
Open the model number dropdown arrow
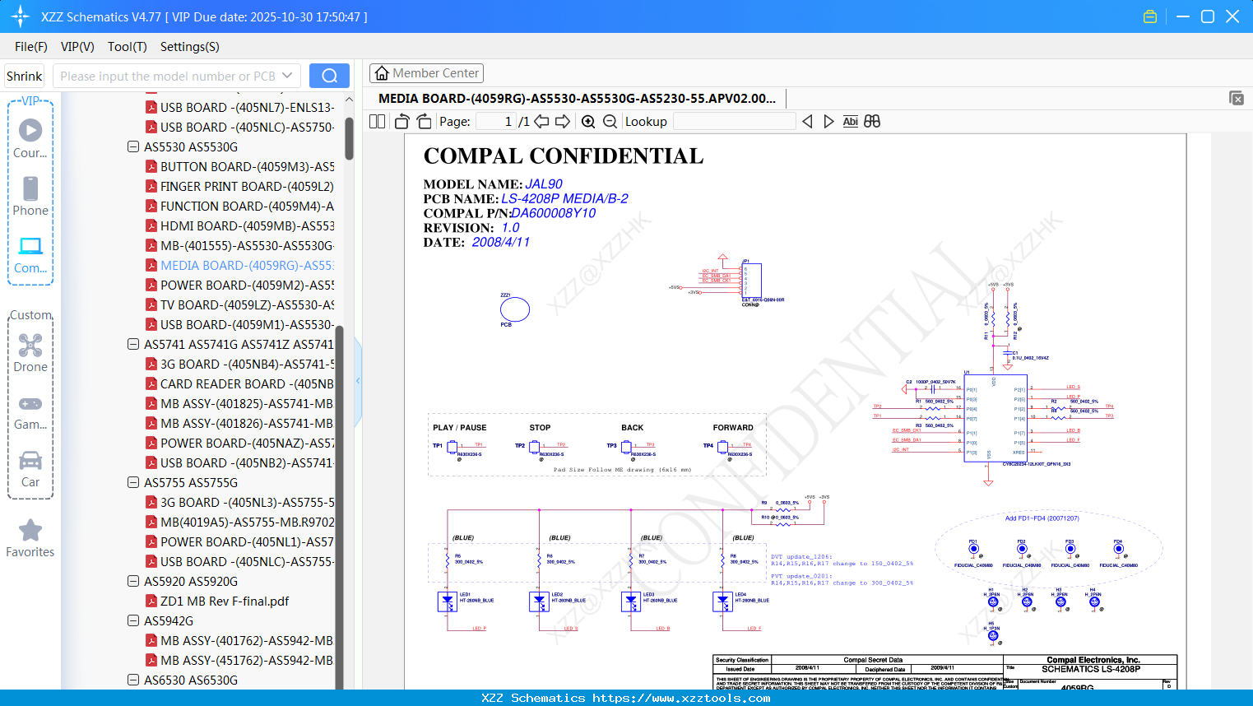[x=287, y=76]
